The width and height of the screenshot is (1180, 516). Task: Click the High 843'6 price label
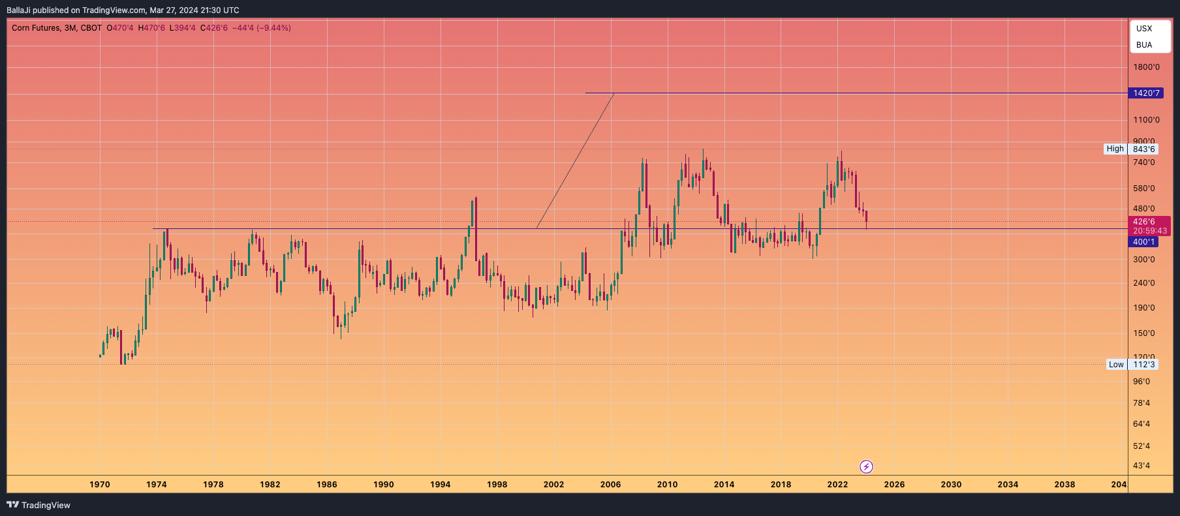tap(1132, 149)
